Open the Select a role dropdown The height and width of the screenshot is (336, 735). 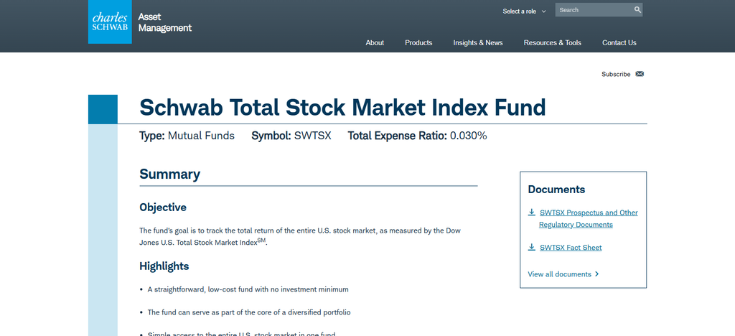[x=524, y=11]
